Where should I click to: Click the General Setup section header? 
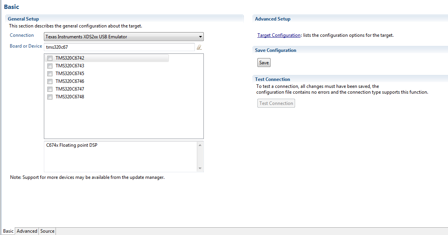(x=23, y=19)
